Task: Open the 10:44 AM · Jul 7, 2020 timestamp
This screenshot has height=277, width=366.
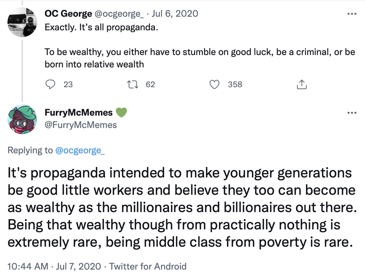Action: click(54, 266)
